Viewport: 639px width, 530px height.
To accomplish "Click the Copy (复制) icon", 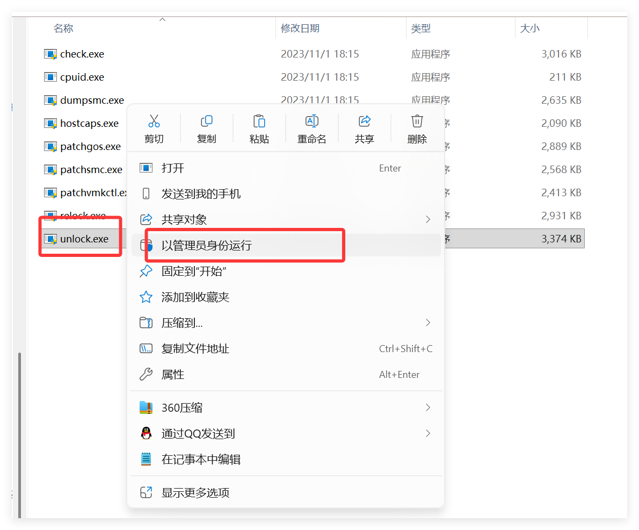I will 207,121.
